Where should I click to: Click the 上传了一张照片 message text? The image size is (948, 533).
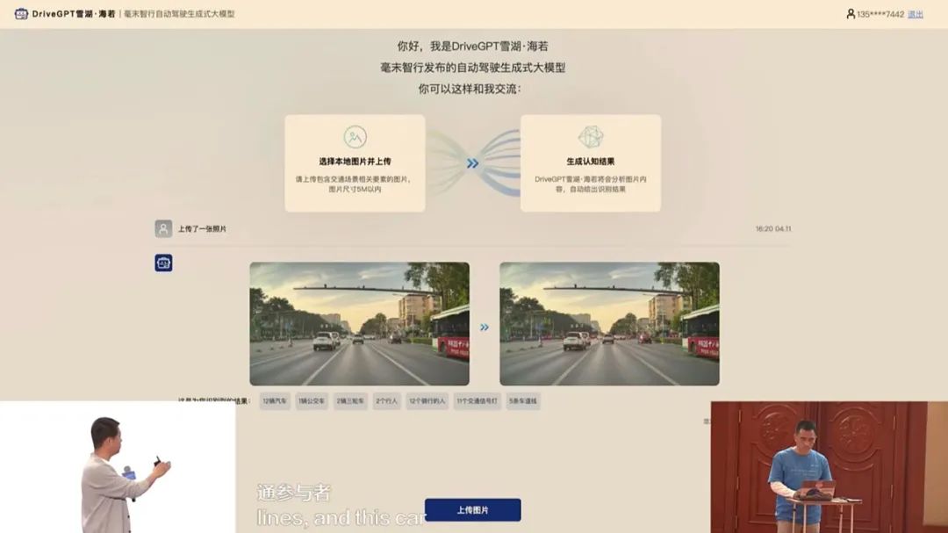[x=202, y=228]
